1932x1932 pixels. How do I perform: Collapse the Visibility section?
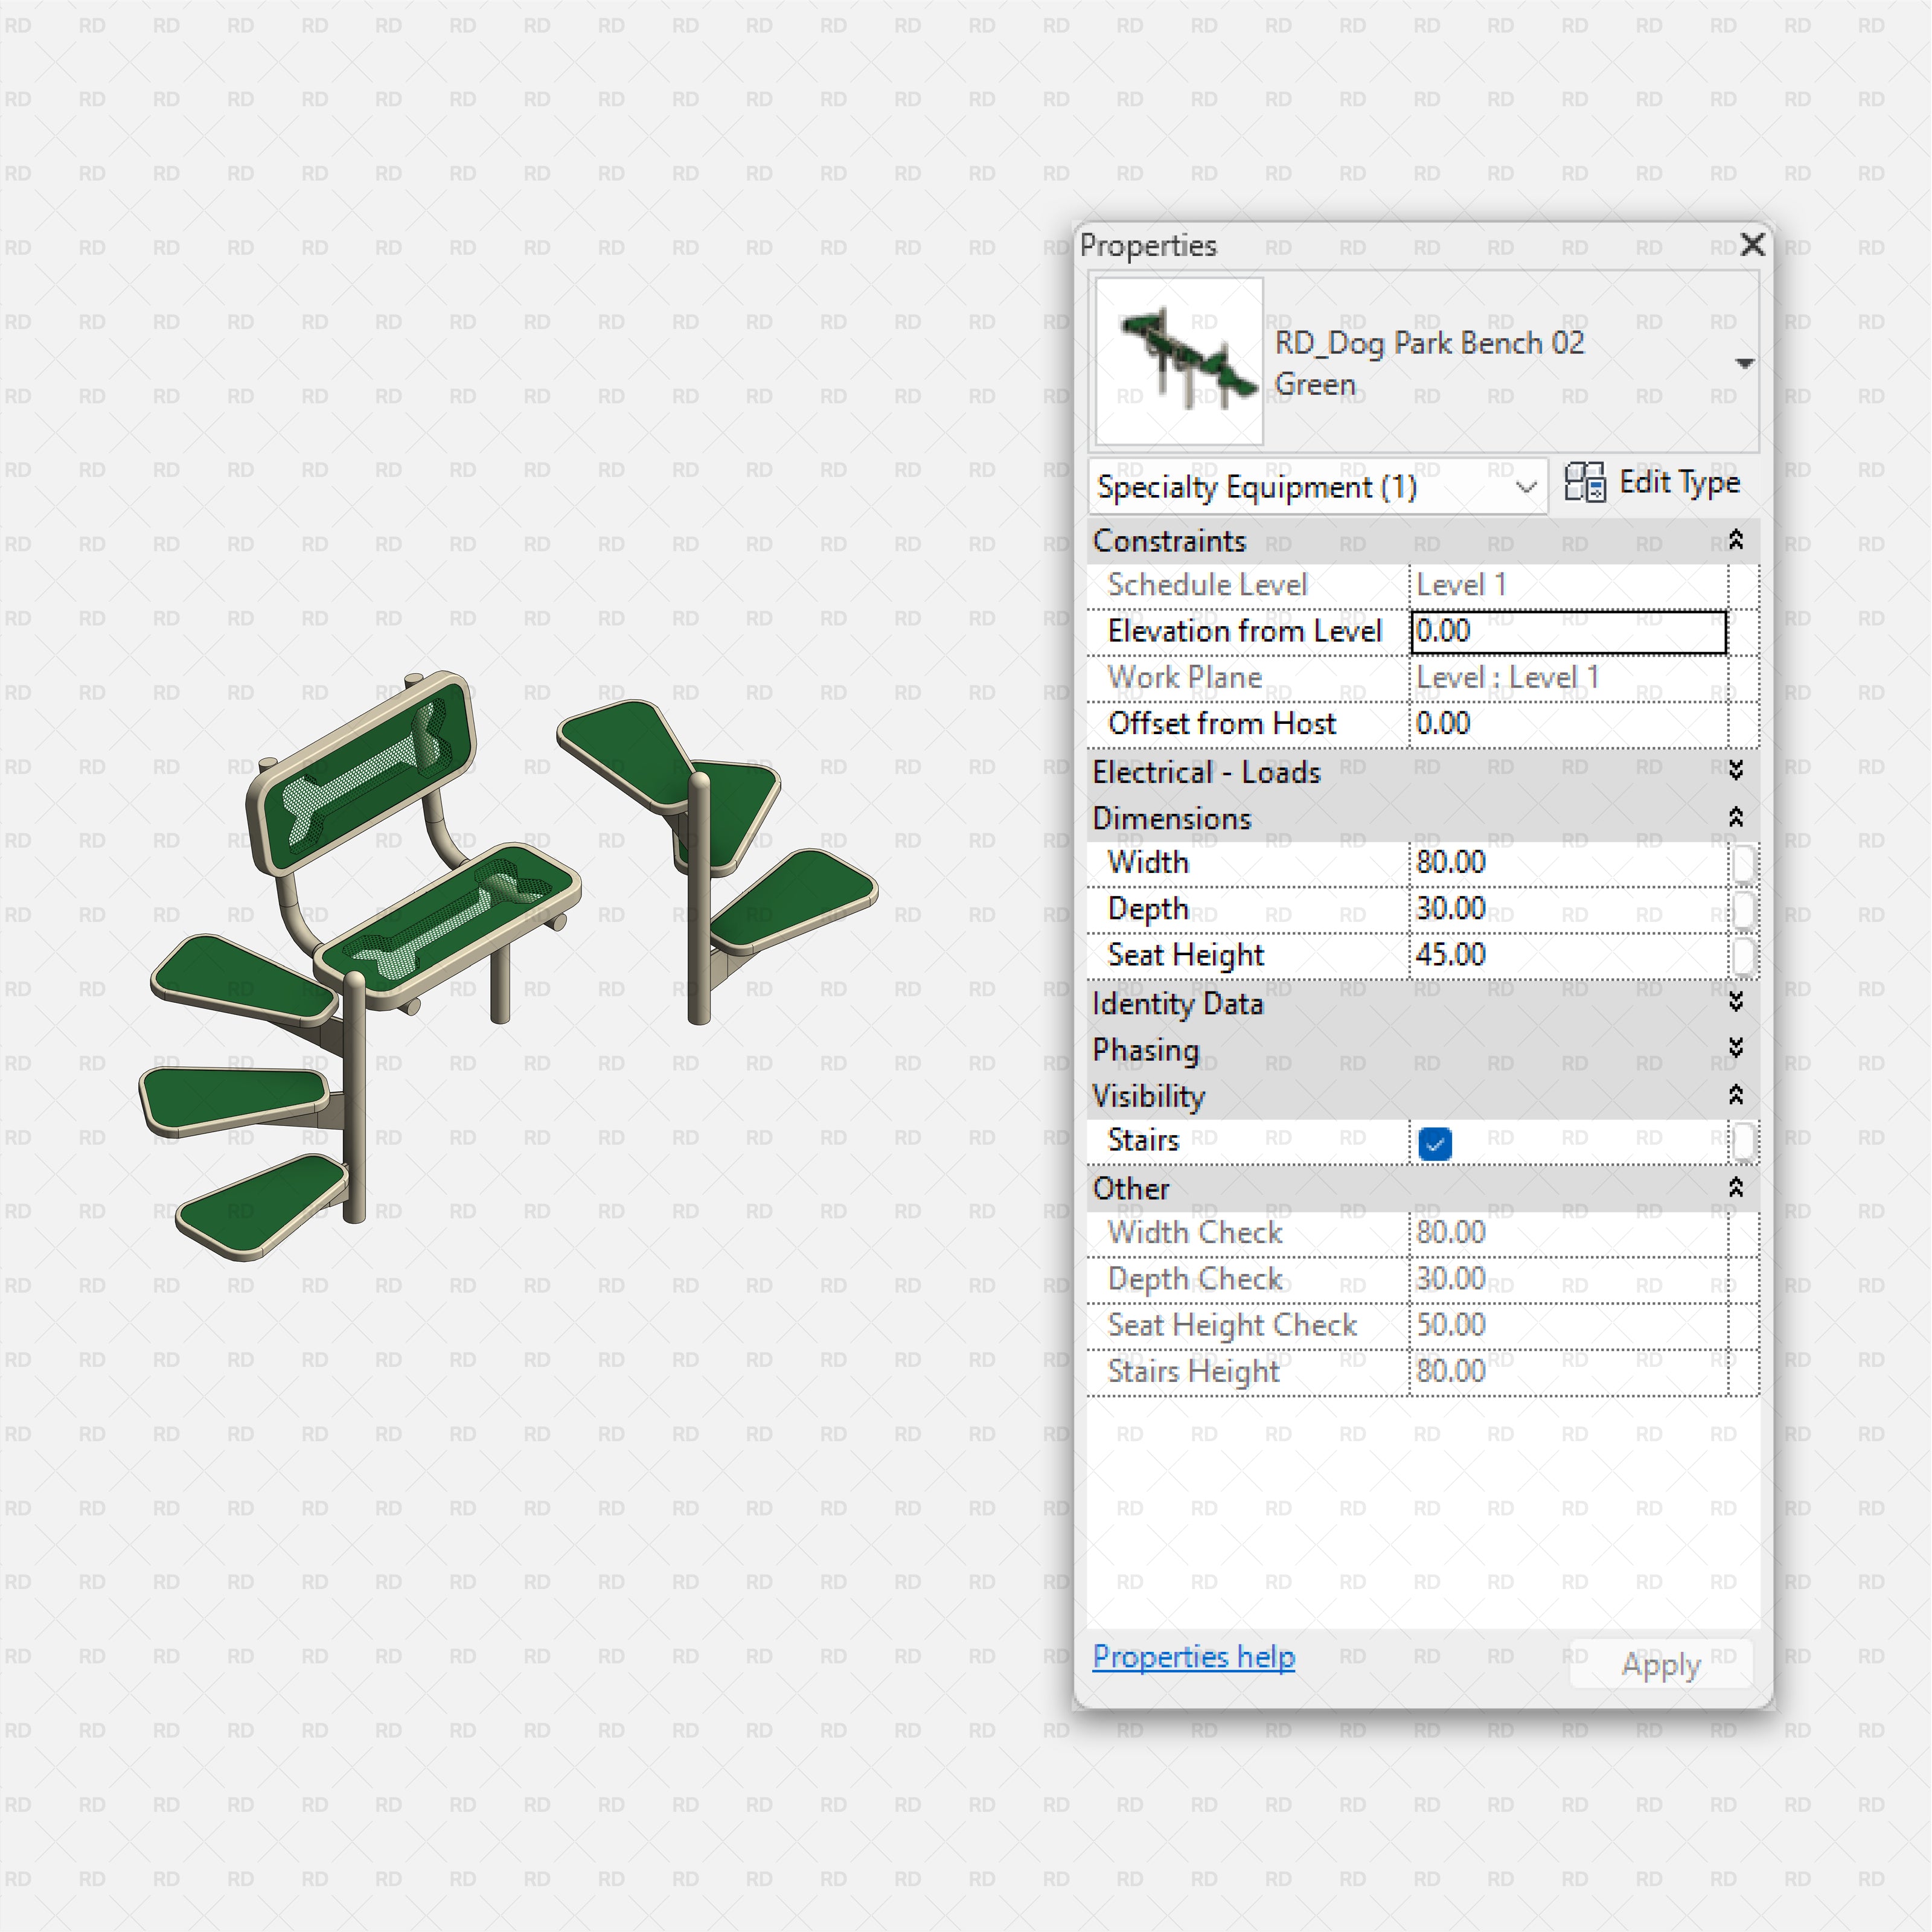click(1736, 1095)
